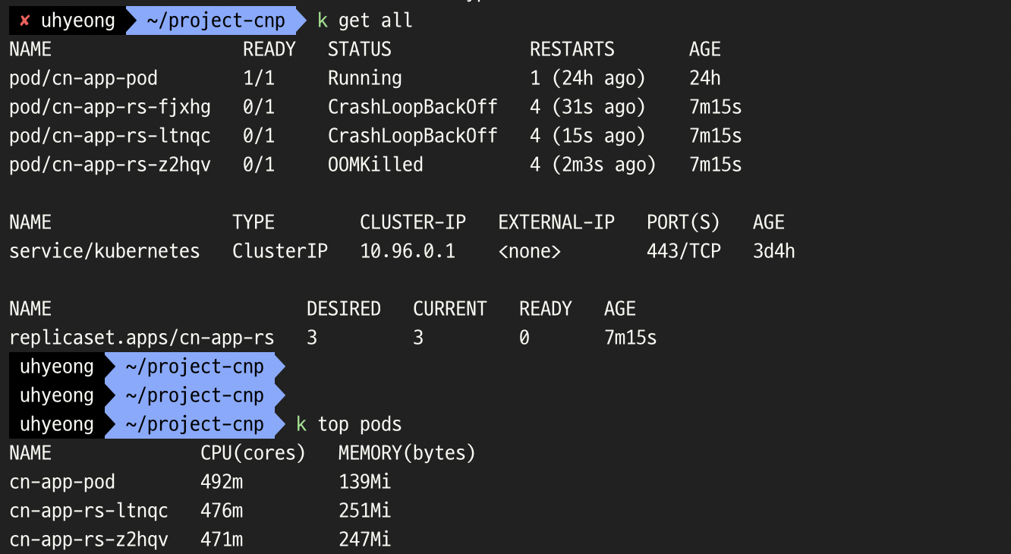Image resolution: width=1011 pixels, height=554 pixels.
Task: Click cn-app-rs-z2hqv in top pods output
Action: point(89,540)
